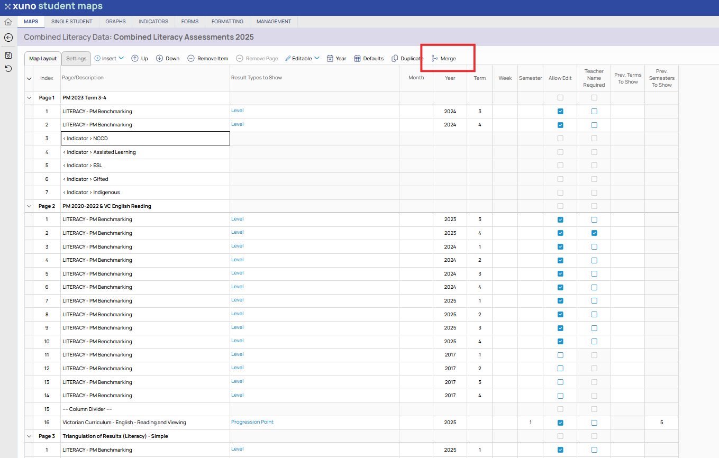The image size is (719, 458).
Task: Click the 'Prev. Semesters To Show' column header
Action: 661,78
